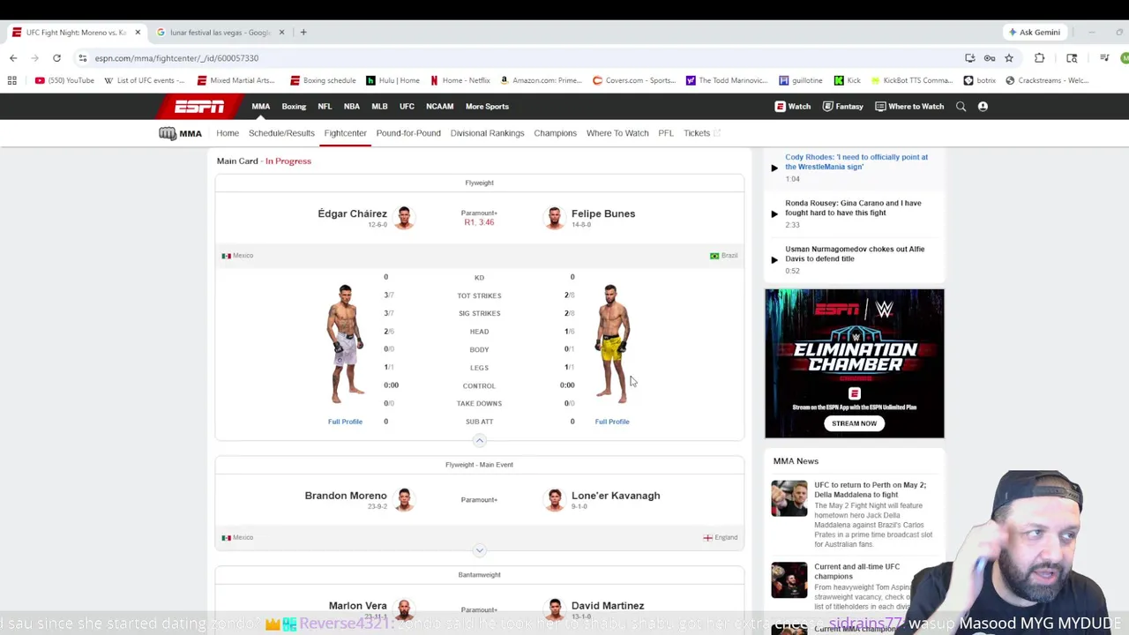Play the Ronda Rousey Gina Carano video
The width and height of the screenshot is (1129, 635).
click(774, 213)
